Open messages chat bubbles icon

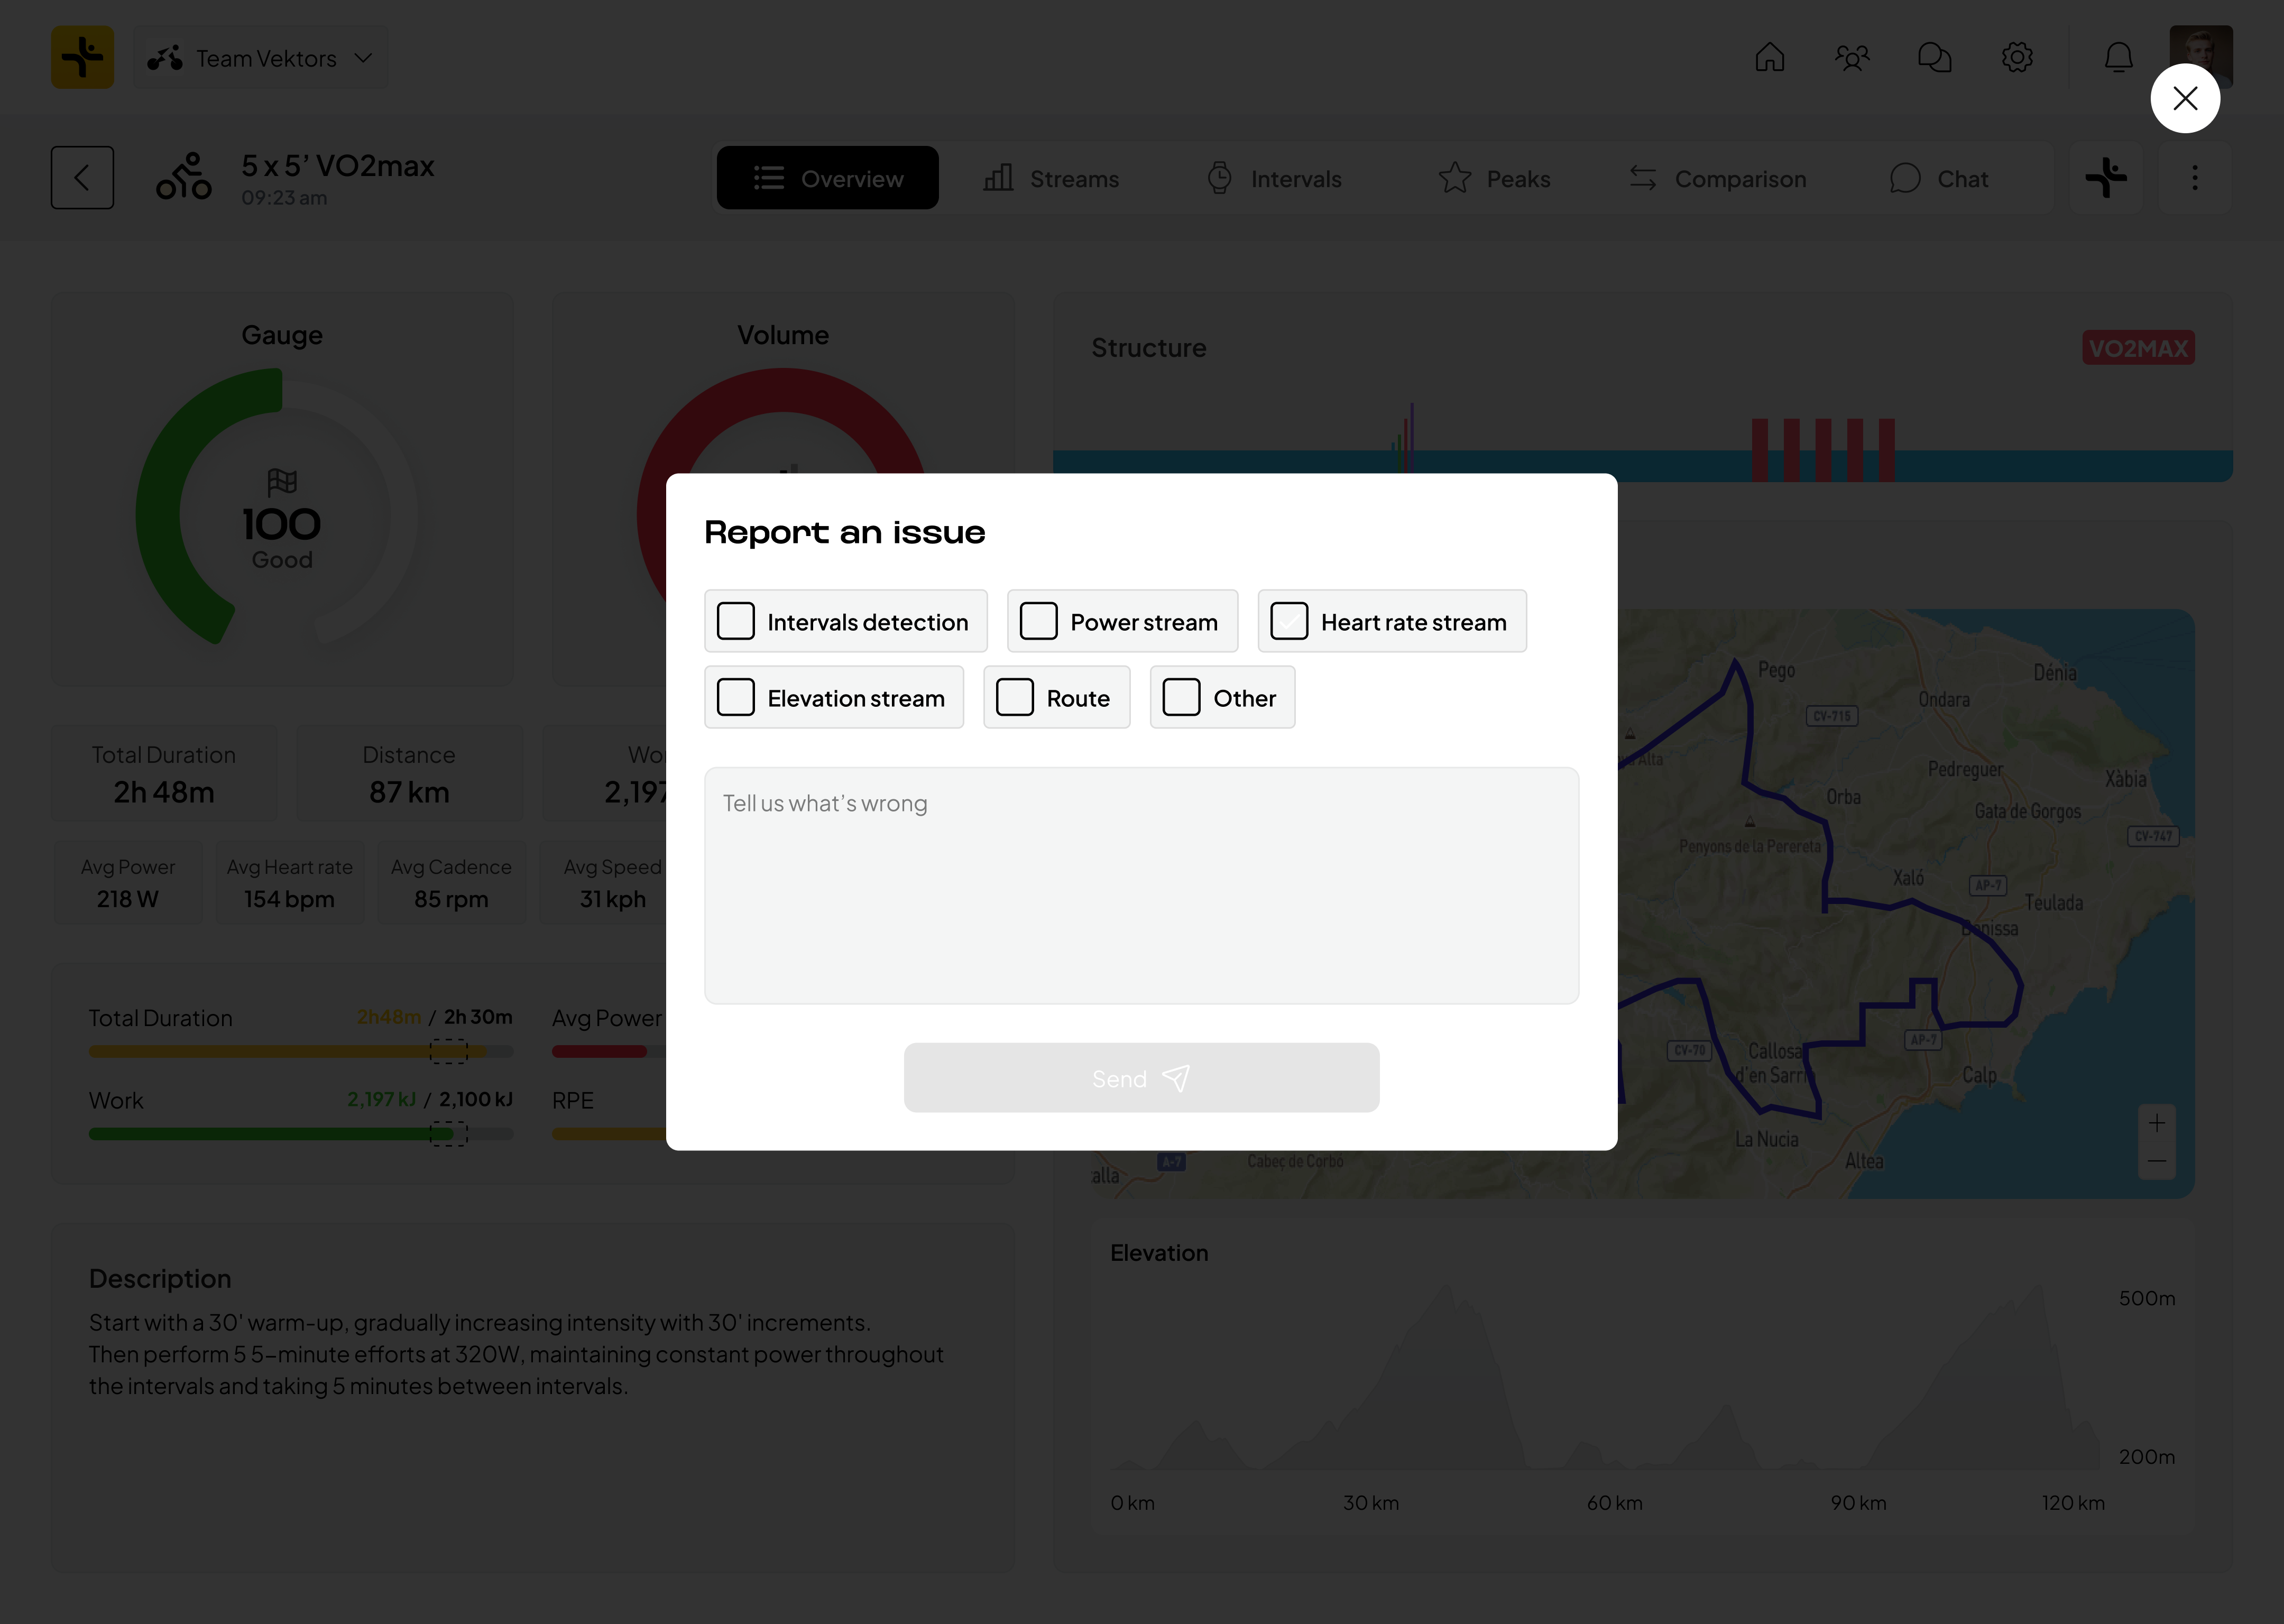(x=1934, y=57)
